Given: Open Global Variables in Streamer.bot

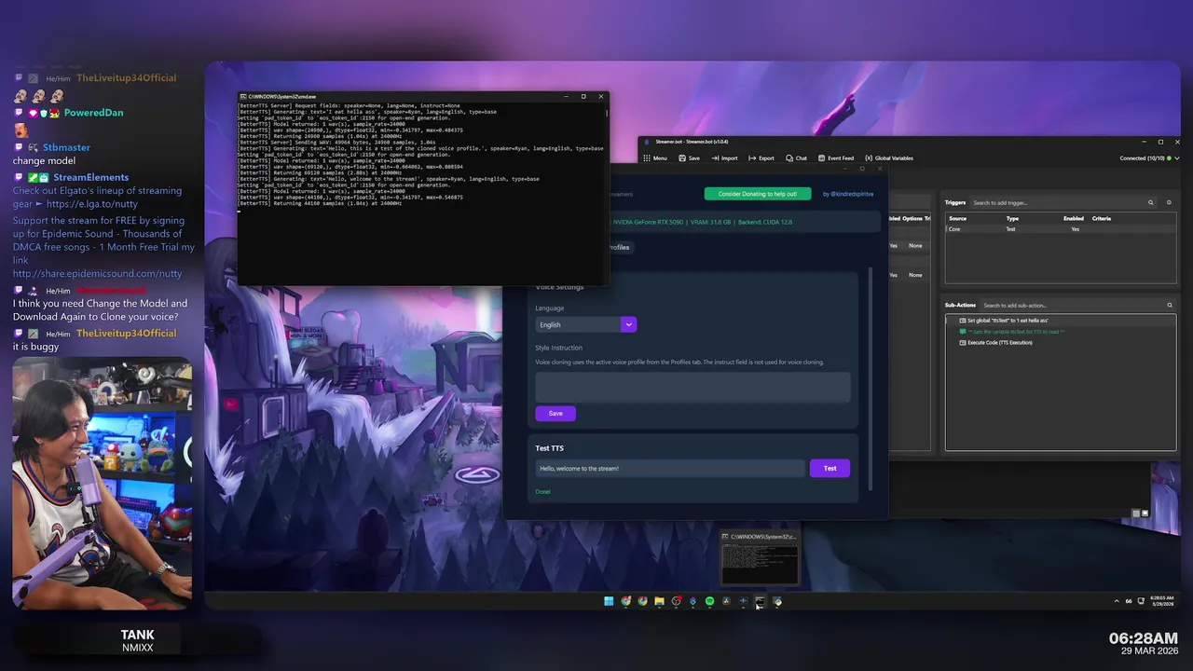Looking at the screenshot, I should 889,158.
